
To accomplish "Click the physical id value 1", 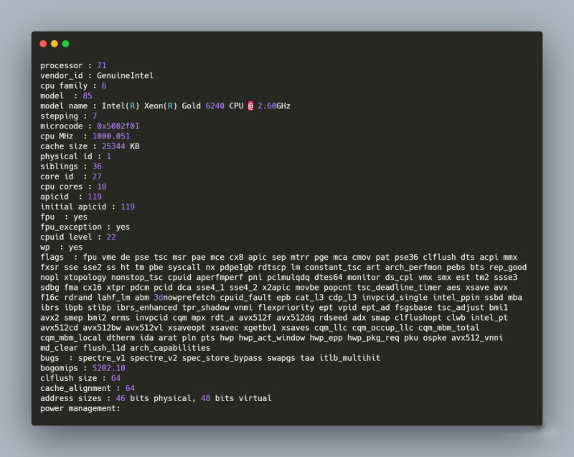I will pos(109,156).
